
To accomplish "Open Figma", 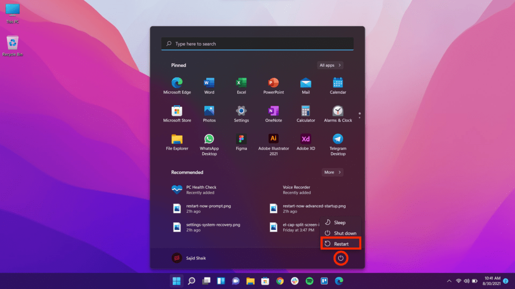I will (241, 142).
